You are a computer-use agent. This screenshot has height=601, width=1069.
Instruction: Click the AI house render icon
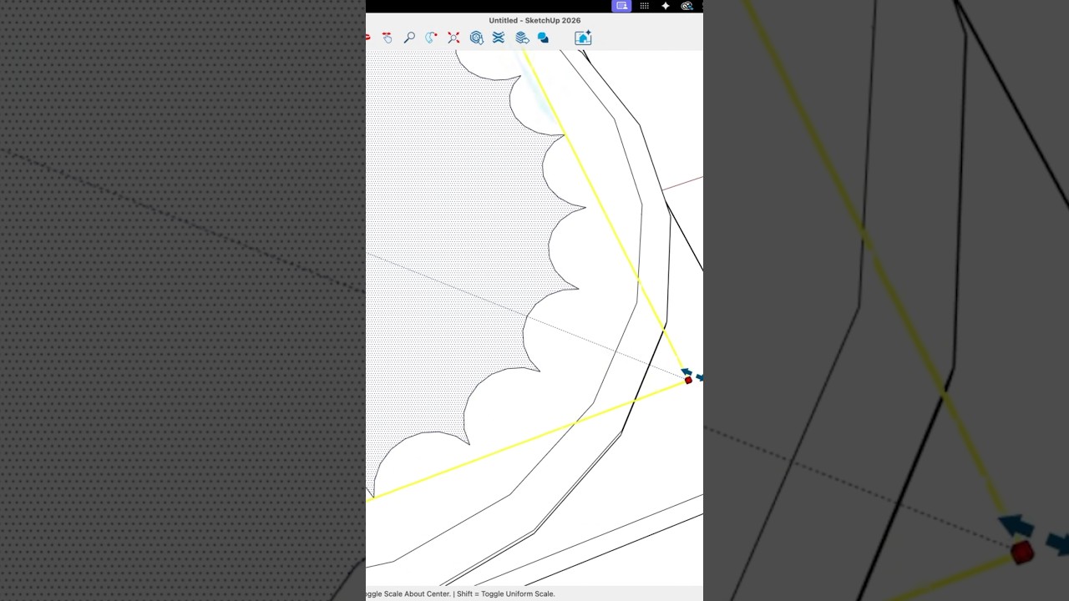pyautogui.click(x=583, y=38)
